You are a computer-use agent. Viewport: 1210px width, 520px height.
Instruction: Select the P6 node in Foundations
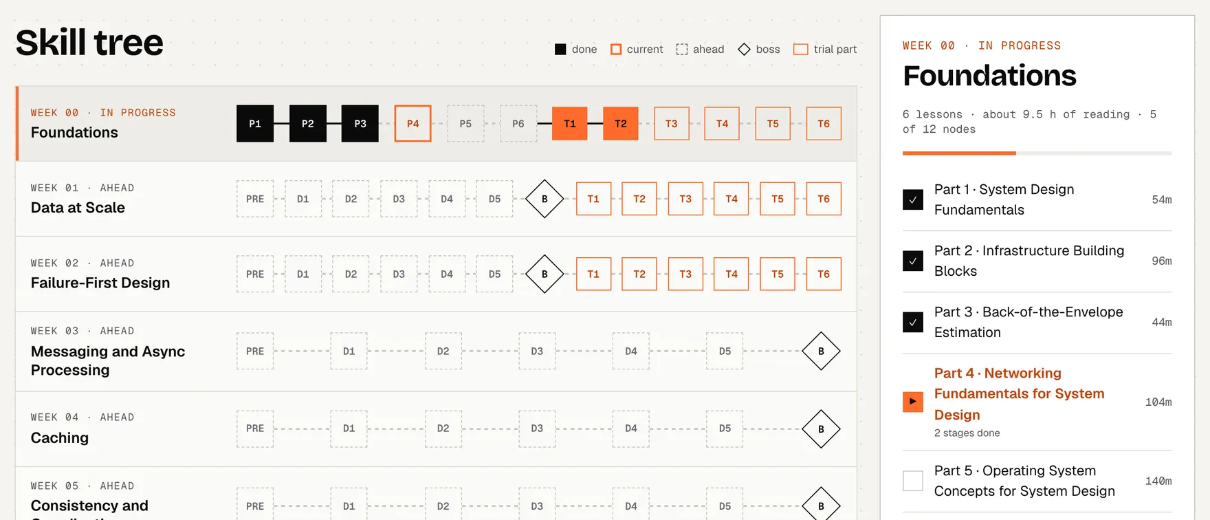point(518,124)
